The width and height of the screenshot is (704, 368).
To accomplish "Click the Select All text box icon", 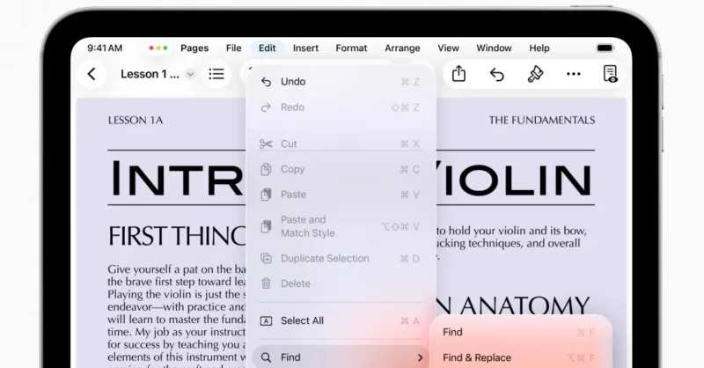I will (x=266, y=320).
